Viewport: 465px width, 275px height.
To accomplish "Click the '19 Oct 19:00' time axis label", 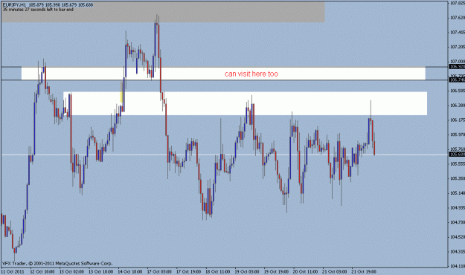I will pyautogui.click(x=276, y=271).
